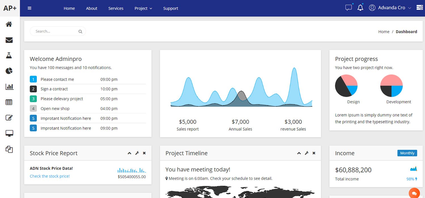
Task: Open the Services menu item
Action: click(116, 8)
